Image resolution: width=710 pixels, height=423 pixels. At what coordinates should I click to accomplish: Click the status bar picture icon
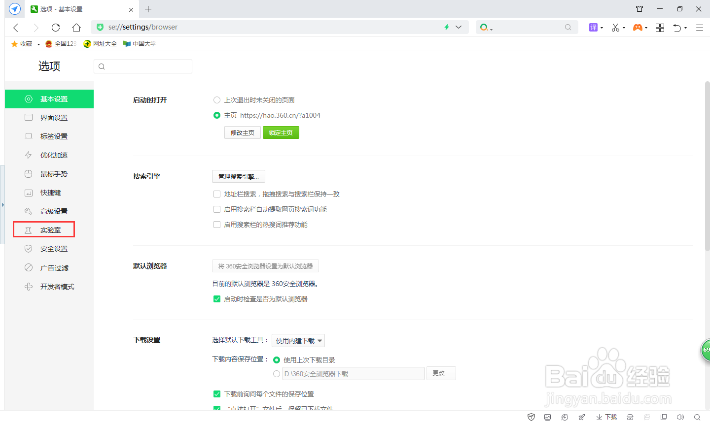coord(547,417)
